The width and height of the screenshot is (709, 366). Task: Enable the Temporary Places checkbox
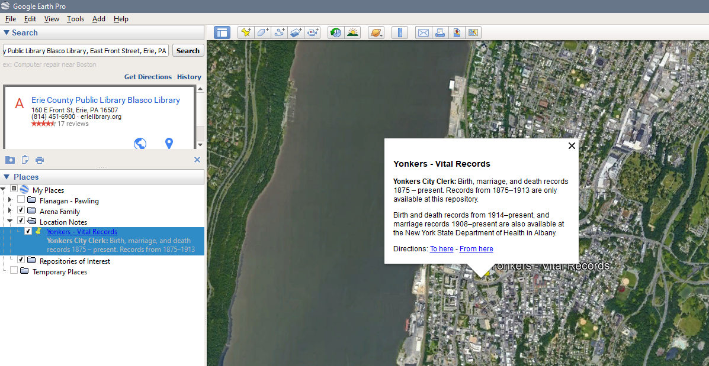point(14,271)
